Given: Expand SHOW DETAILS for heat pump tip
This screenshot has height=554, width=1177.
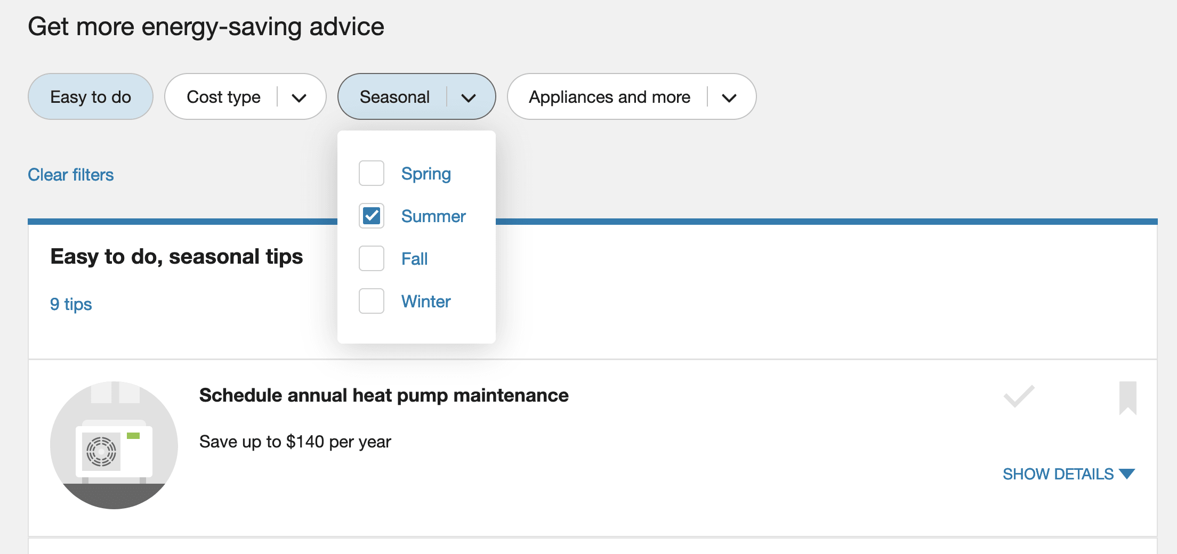Looking at the screenshot, I should click(x=1069, y=474).
